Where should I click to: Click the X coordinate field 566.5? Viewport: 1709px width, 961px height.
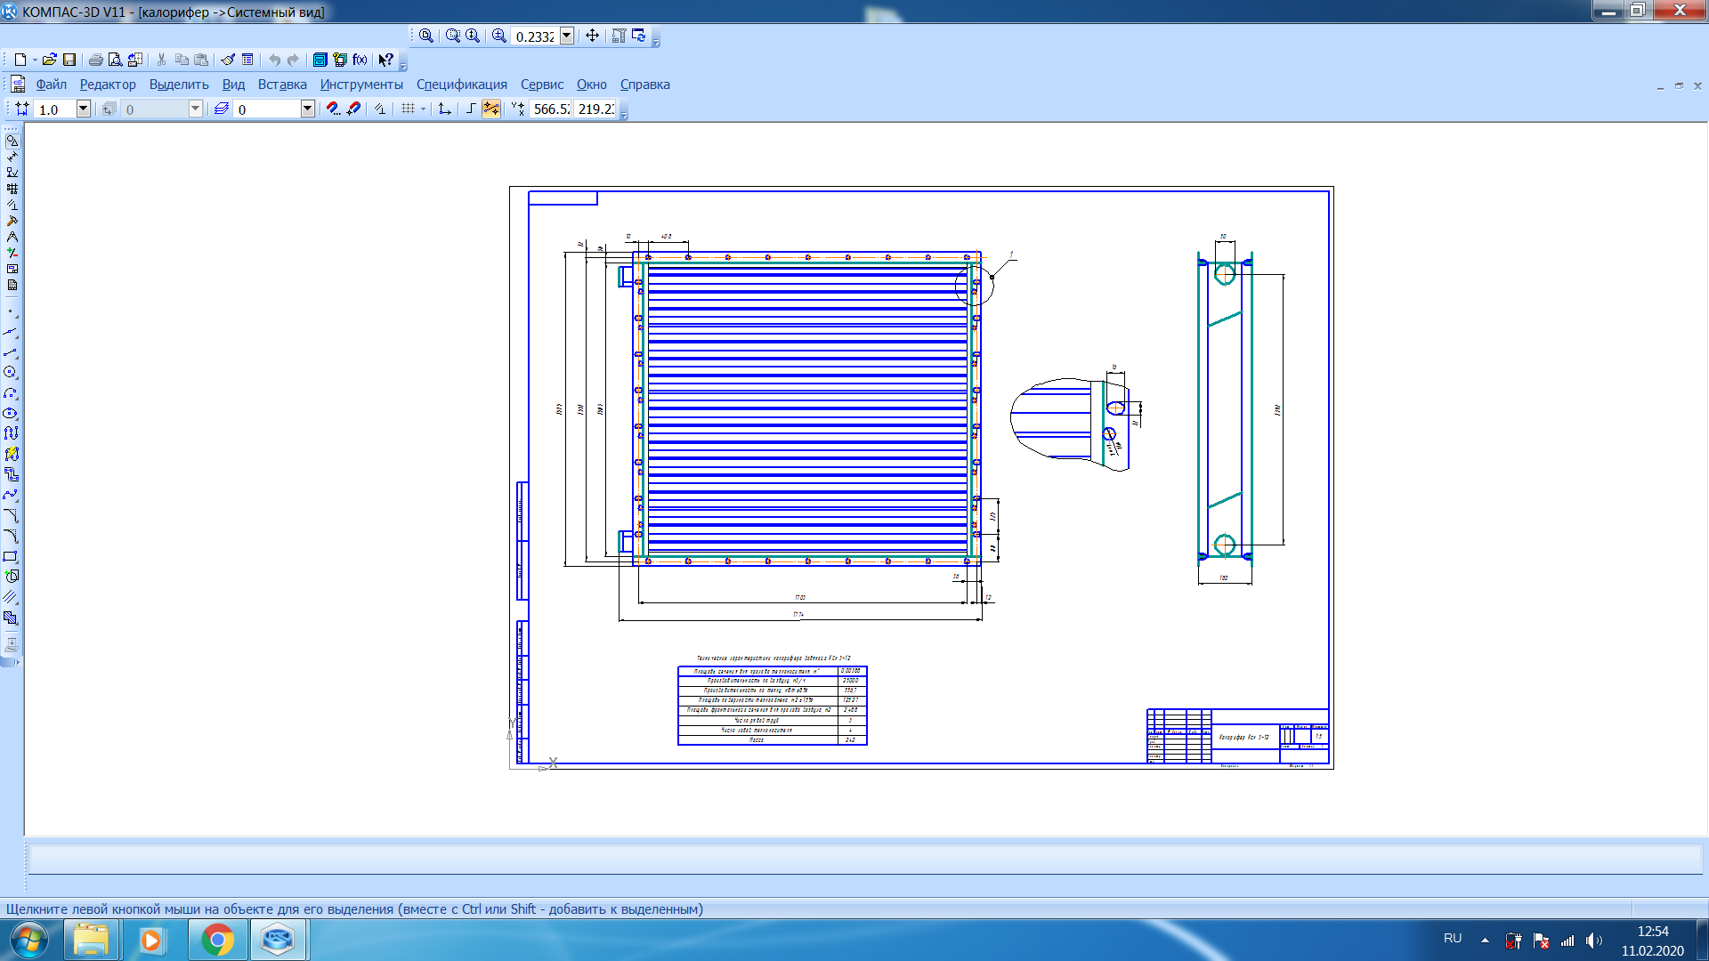tap(551, 109)
